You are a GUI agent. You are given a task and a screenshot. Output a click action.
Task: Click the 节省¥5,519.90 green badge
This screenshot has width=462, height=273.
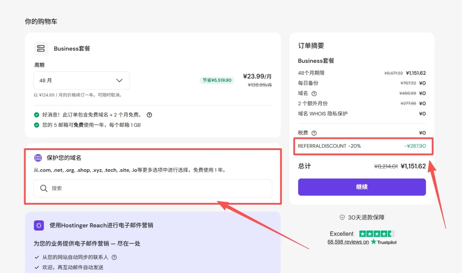(x=217, y=80)
